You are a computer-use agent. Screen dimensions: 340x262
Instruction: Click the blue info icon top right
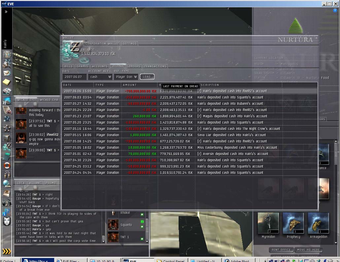(x=335, y=11)
